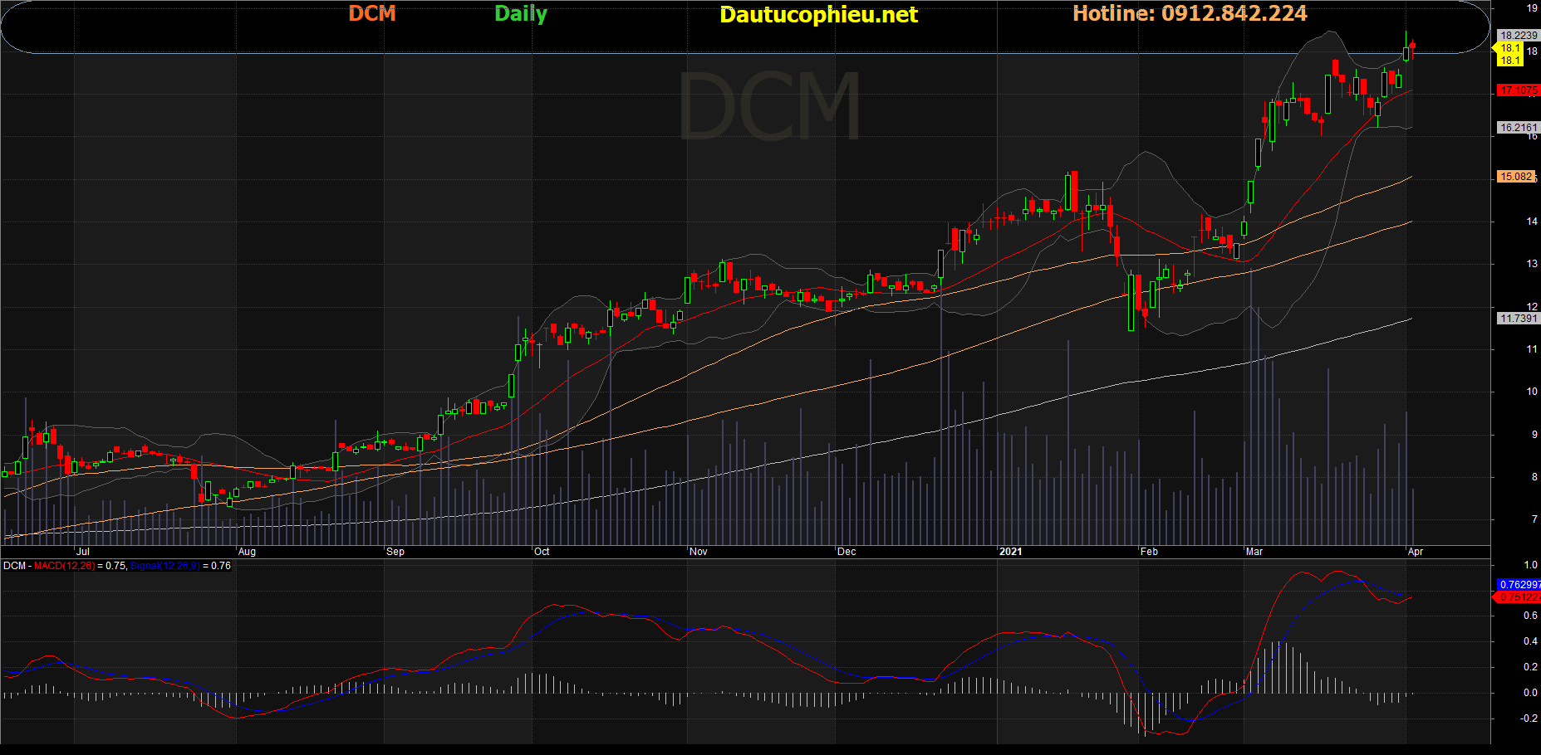Click the 10 price axis value
Image resolution: width=1541 pixels, height=755 pixels.
pyautogui.click(x=1532, y=392)
